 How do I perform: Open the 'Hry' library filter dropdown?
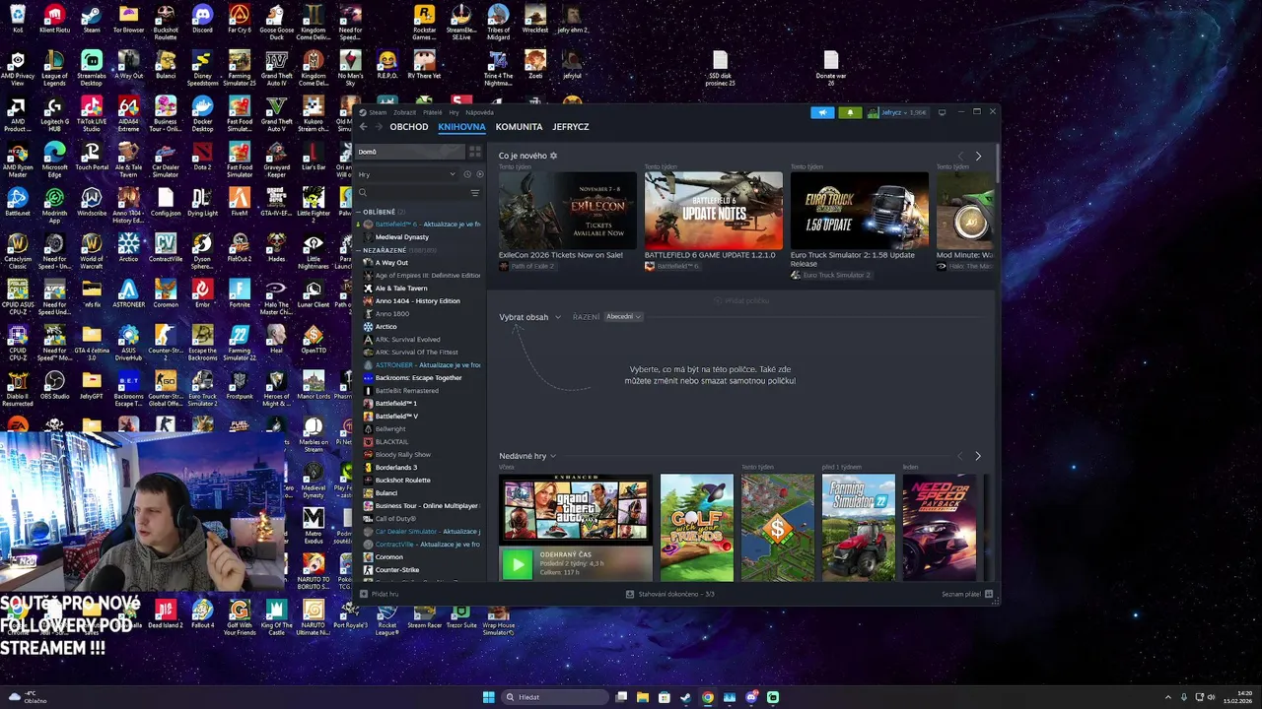[408, 174]
